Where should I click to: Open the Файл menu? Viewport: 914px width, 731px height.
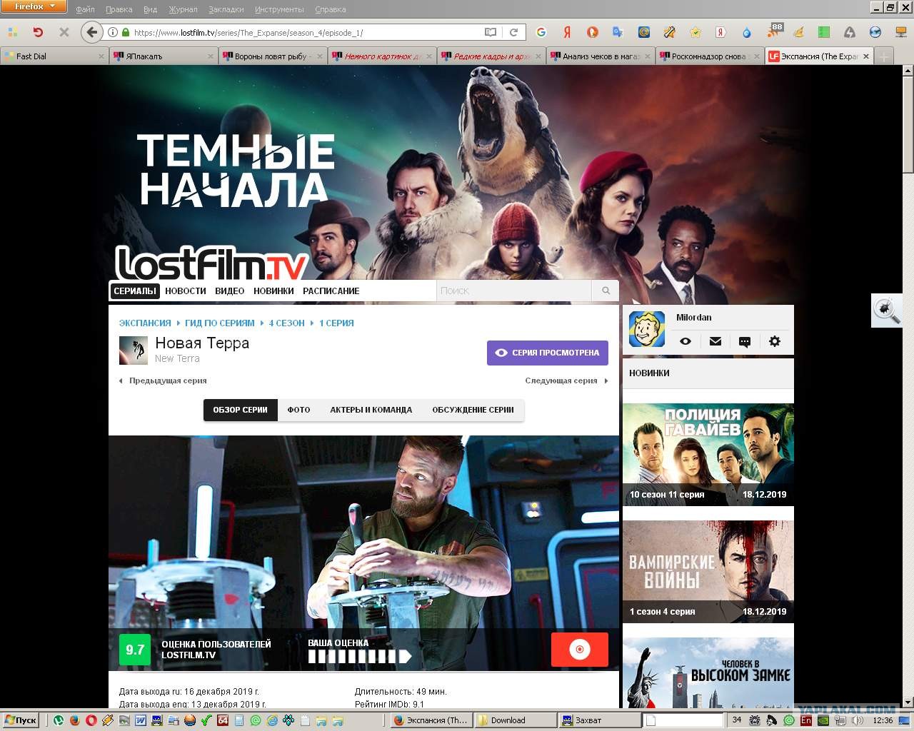pyautogui.click(x=85, y=9)
